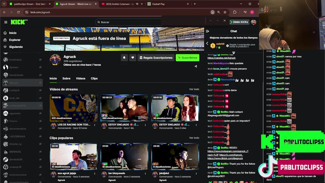This screenshot has width=325, height=183.
Task: Bookmark this page with the star
Action: (x=225, y=12)
